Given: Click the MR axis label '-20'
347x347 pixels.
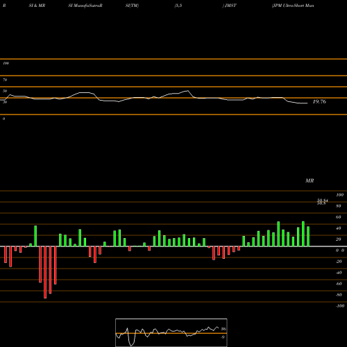Looking at the screenshot, I should 339,262.
